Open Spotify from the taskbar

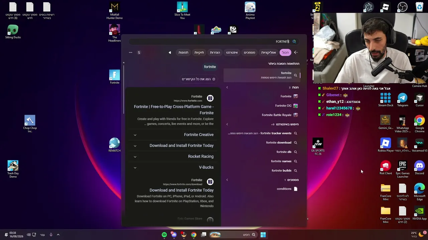pyautogui.click(x=164, y=235)
